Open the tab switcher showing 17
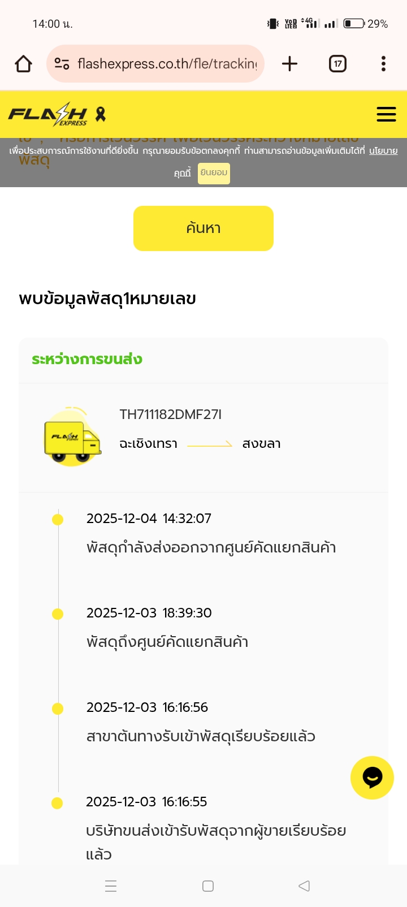Viewport: 407px width, 907px height. coord(337,64)
